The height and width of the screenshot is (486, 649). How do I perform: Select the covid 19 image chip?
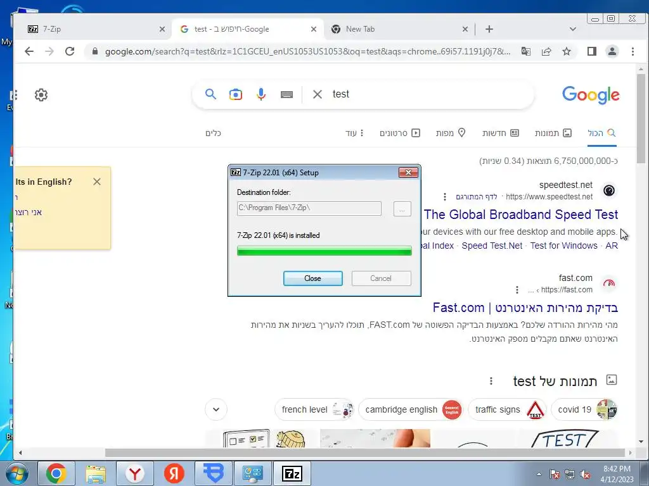(x=584, y=409)
